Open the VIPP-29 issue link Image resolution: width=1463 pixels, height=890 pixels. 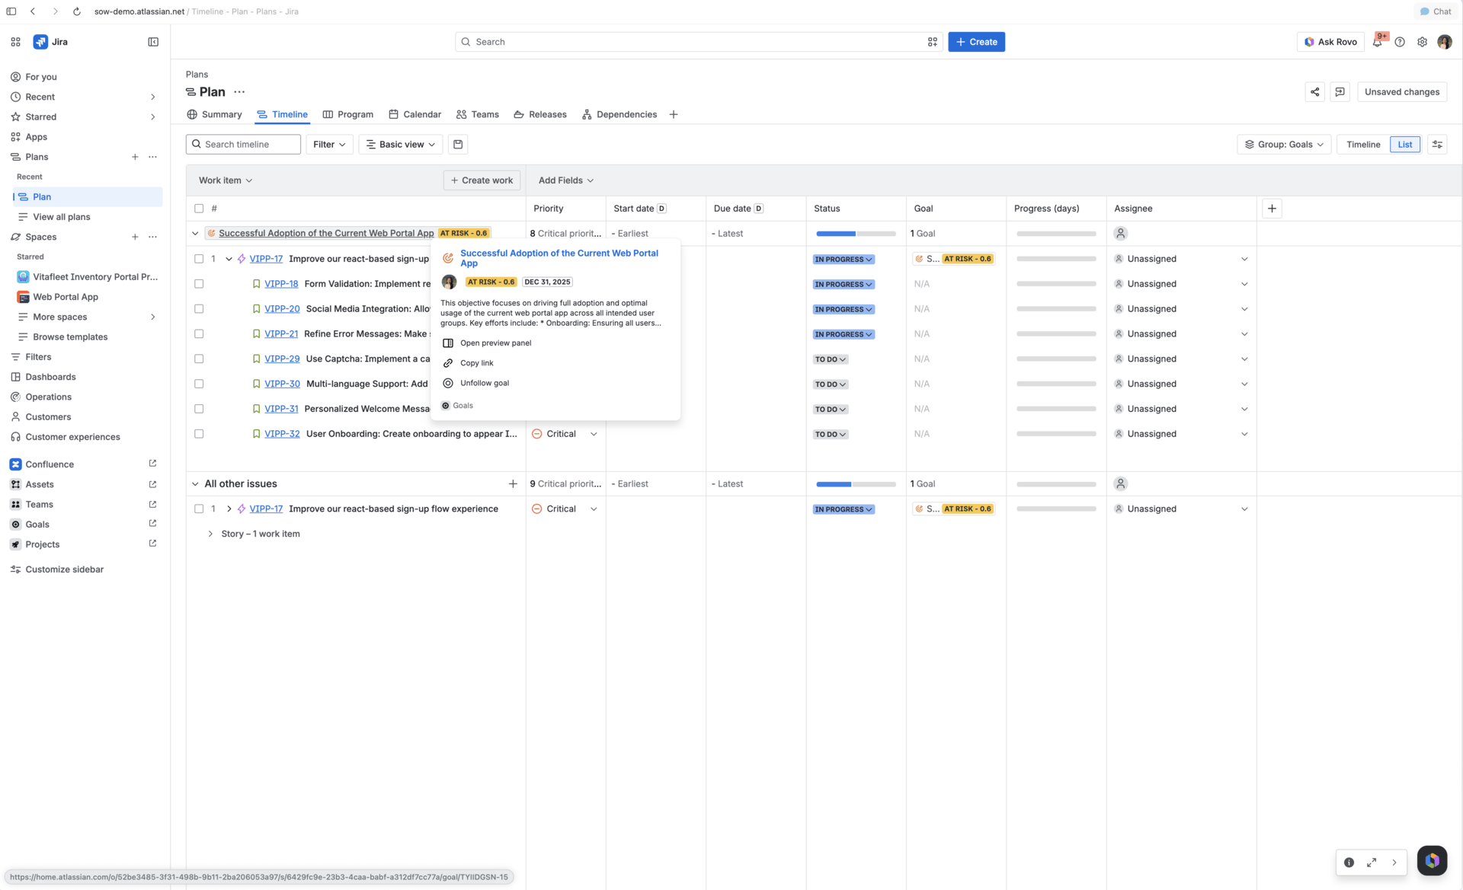pos(282,359)
